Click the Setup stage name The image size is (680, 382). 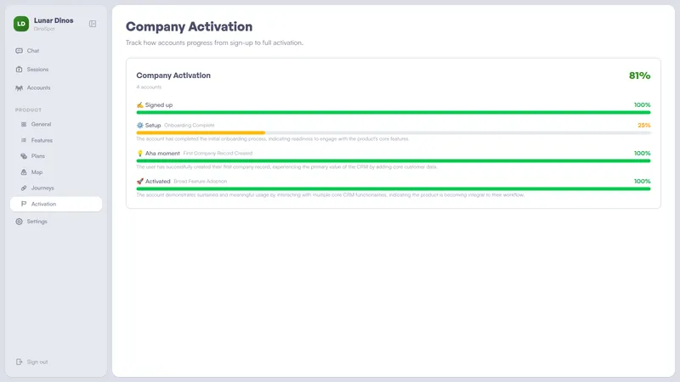[x=153, y=125]
